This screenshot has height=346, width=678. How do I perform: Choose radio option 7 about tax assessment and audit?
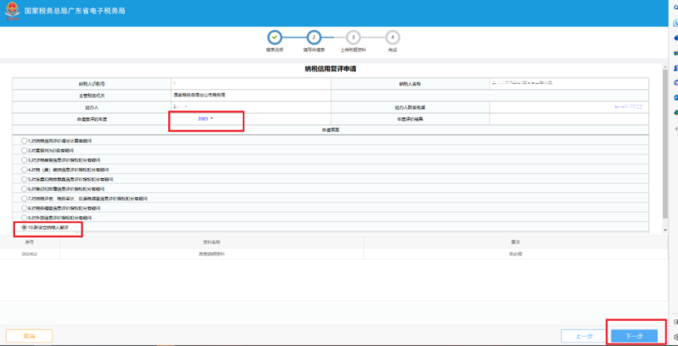(x=24, y=198)
